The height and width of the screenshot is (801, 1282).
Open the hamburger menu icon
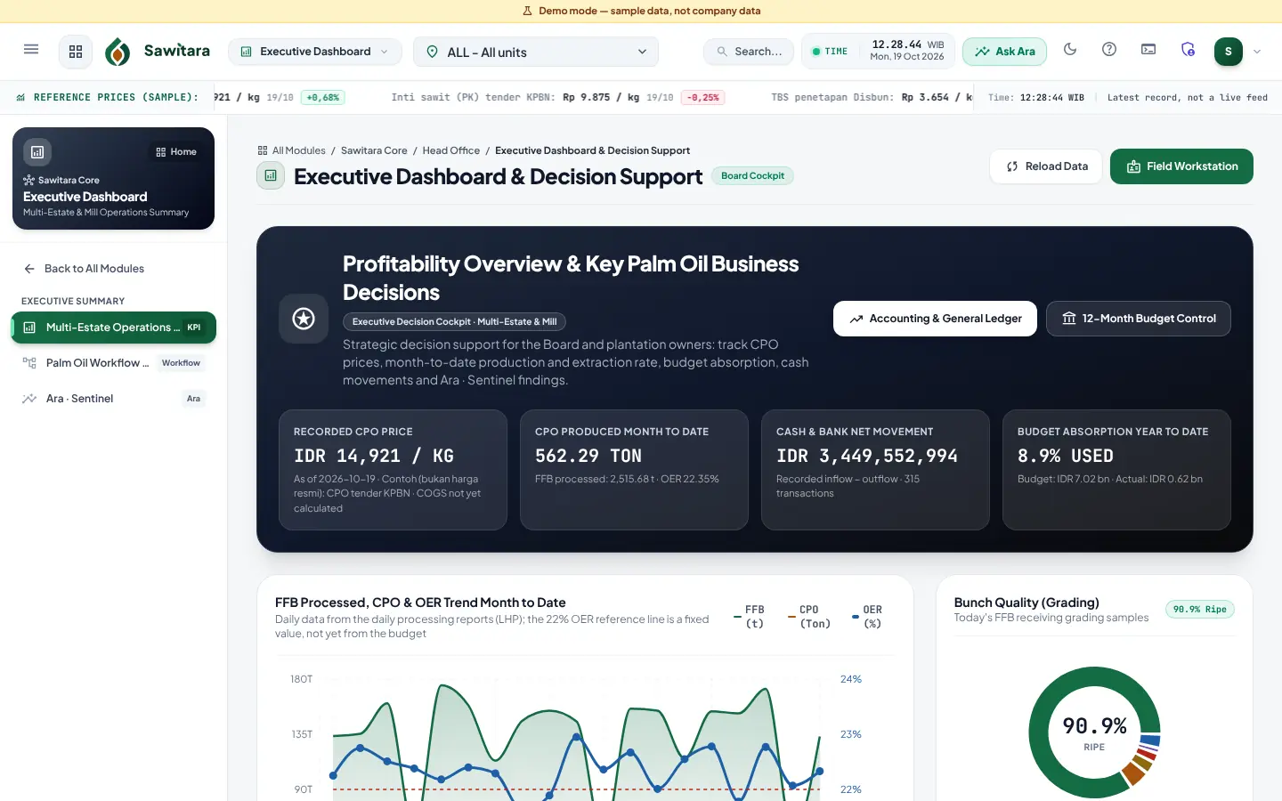[31, 50]
